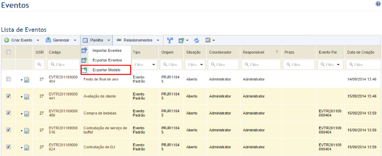Screen dimensions: 382x156
Task: Uncheck the Contratação de DJ row
Action: (x=8, y=146)
